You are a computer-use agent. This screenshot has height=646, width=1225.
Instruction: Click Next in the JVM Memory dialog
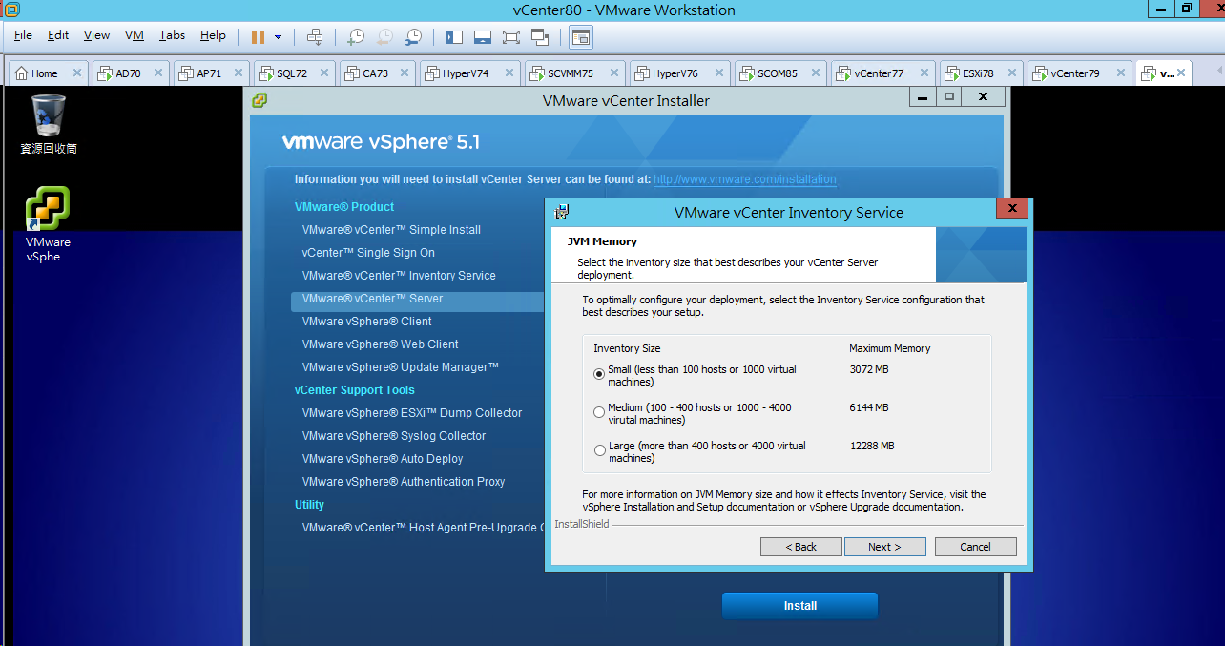point(884,547)
